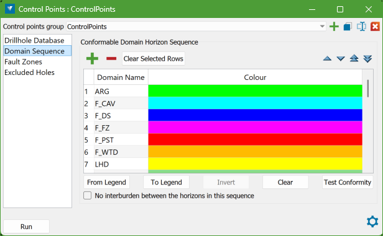This screenshot has width=383, height=236.
Task: Add a row with green plus
Action: tap(92, 59)
